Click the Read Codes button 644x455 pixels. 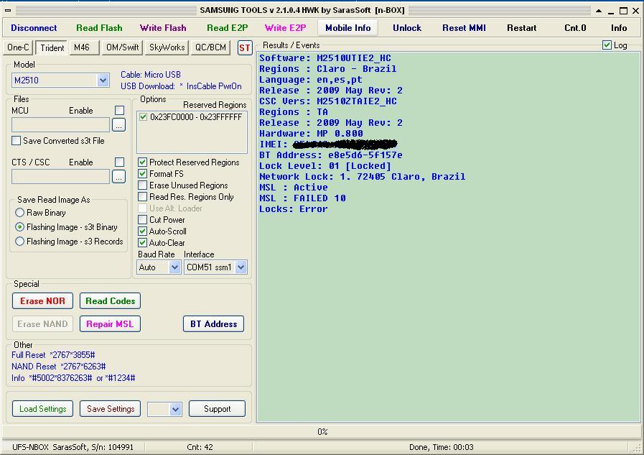point(110,301)
